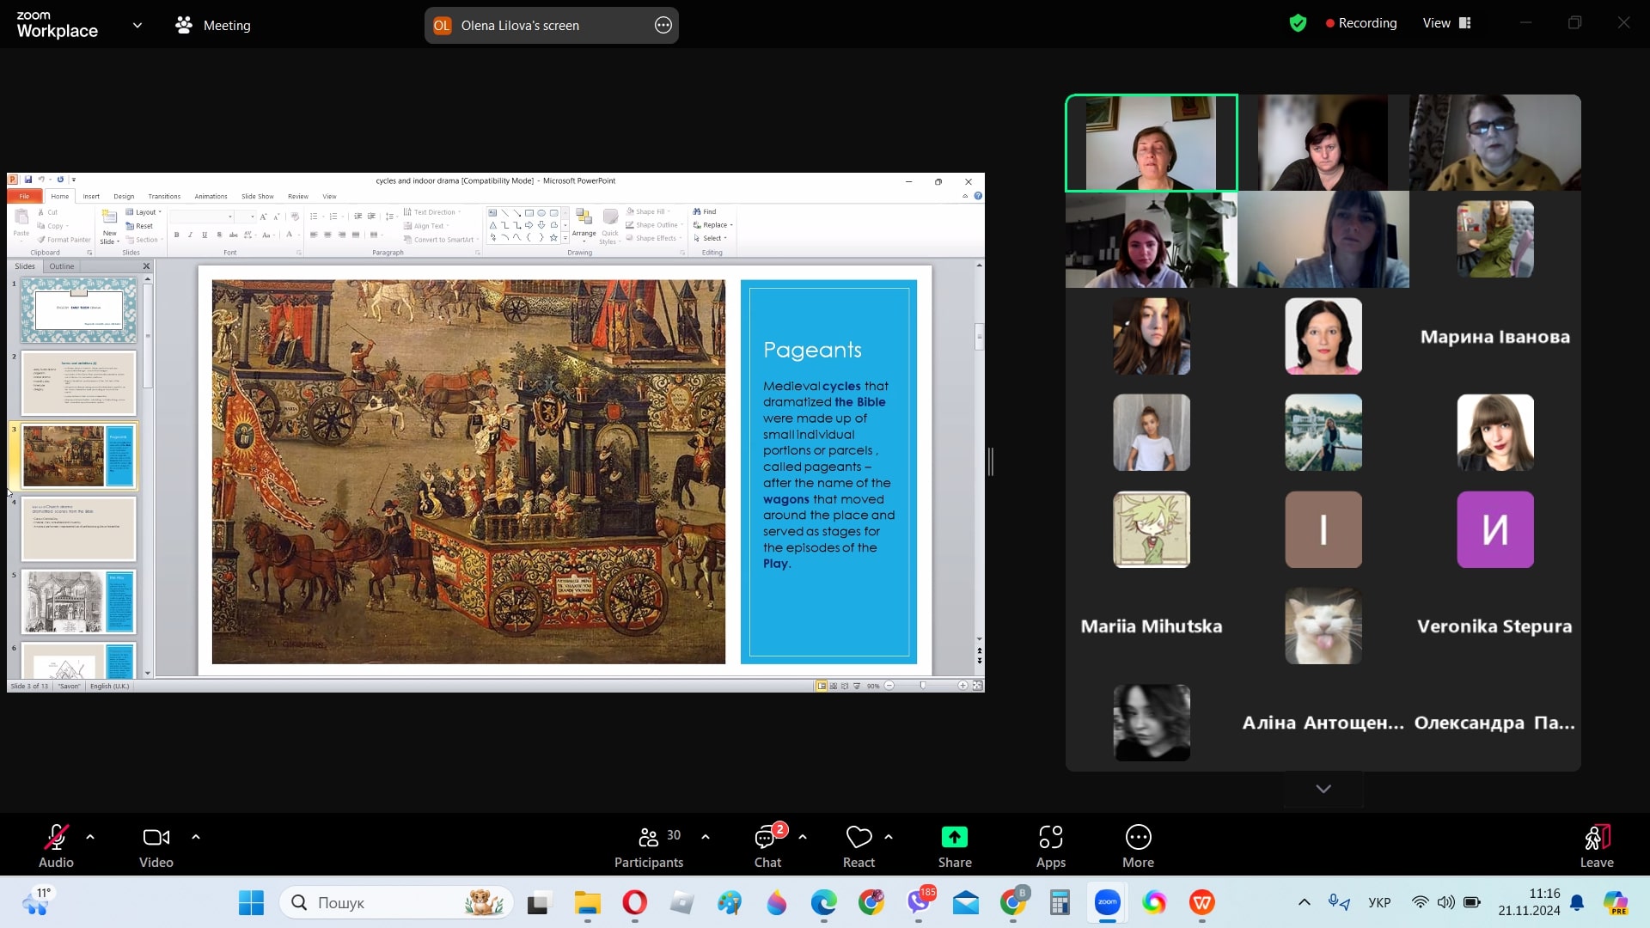Expand the arrow next to Participants
The width and height of the screenshot is (1650, 928).
tap(706, 837)
